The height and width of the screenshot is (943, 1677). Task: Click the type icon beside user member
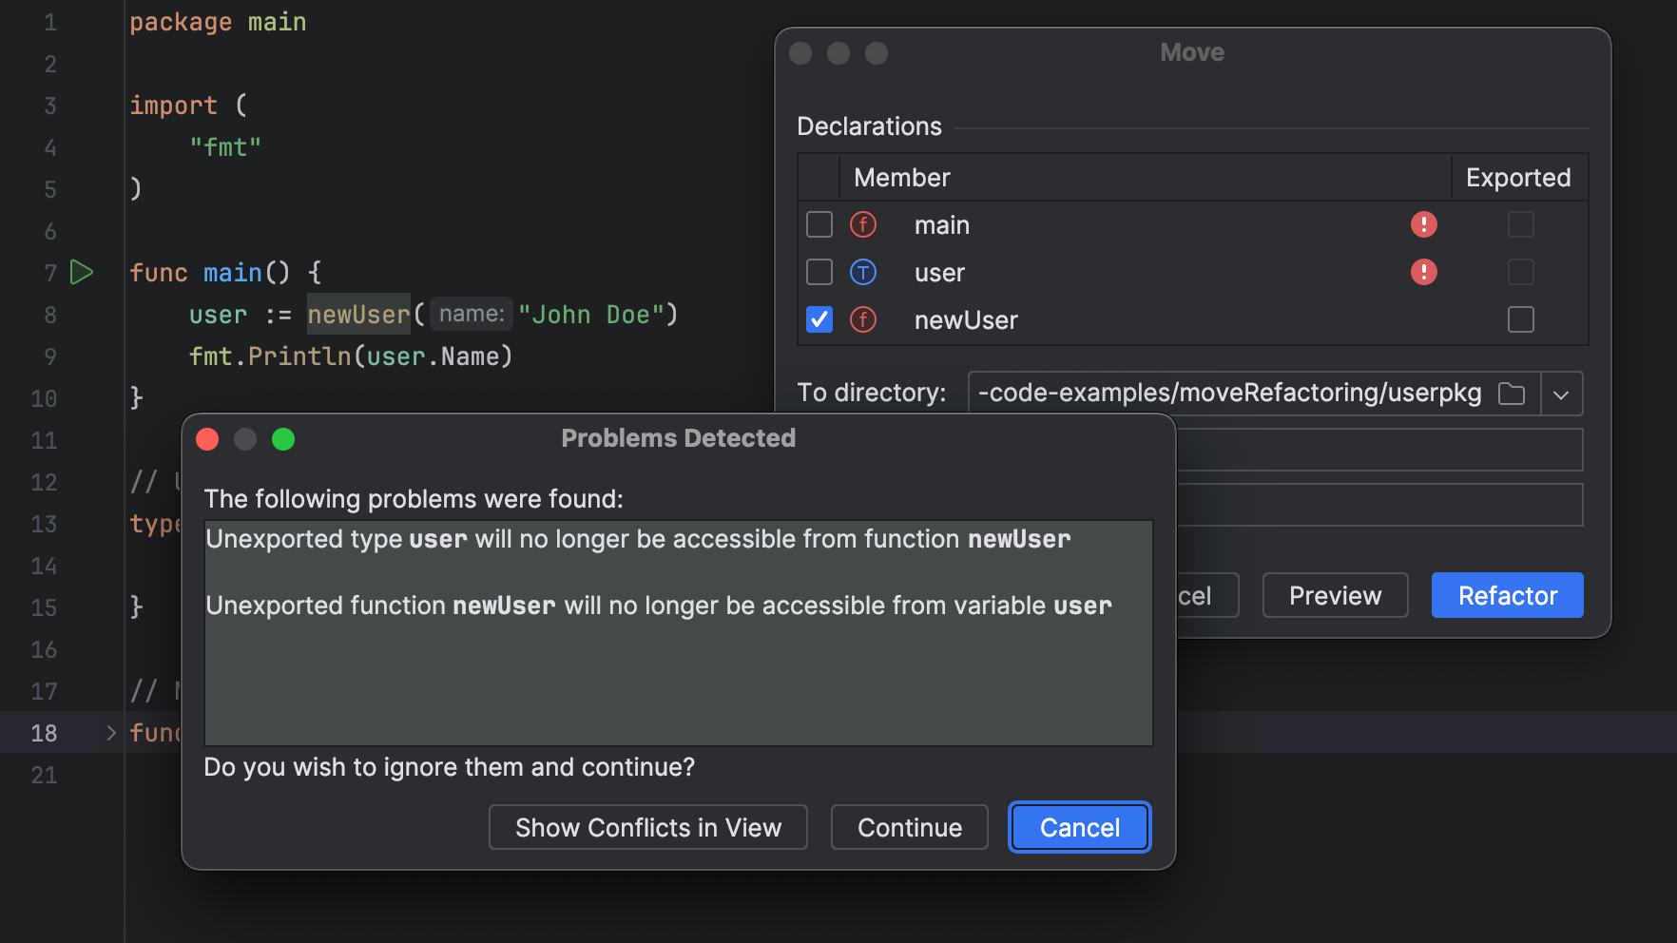tap(862, 273)
